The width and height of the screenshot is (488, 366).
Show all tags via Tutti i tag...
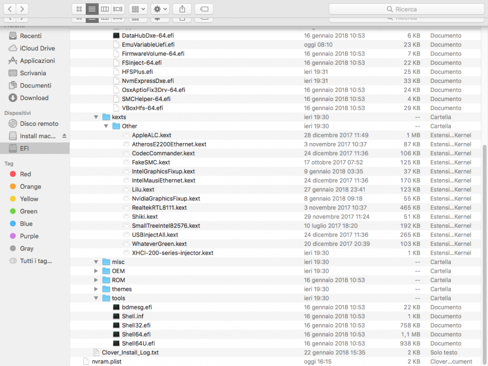pyautogui.click(x=30, y=261)
